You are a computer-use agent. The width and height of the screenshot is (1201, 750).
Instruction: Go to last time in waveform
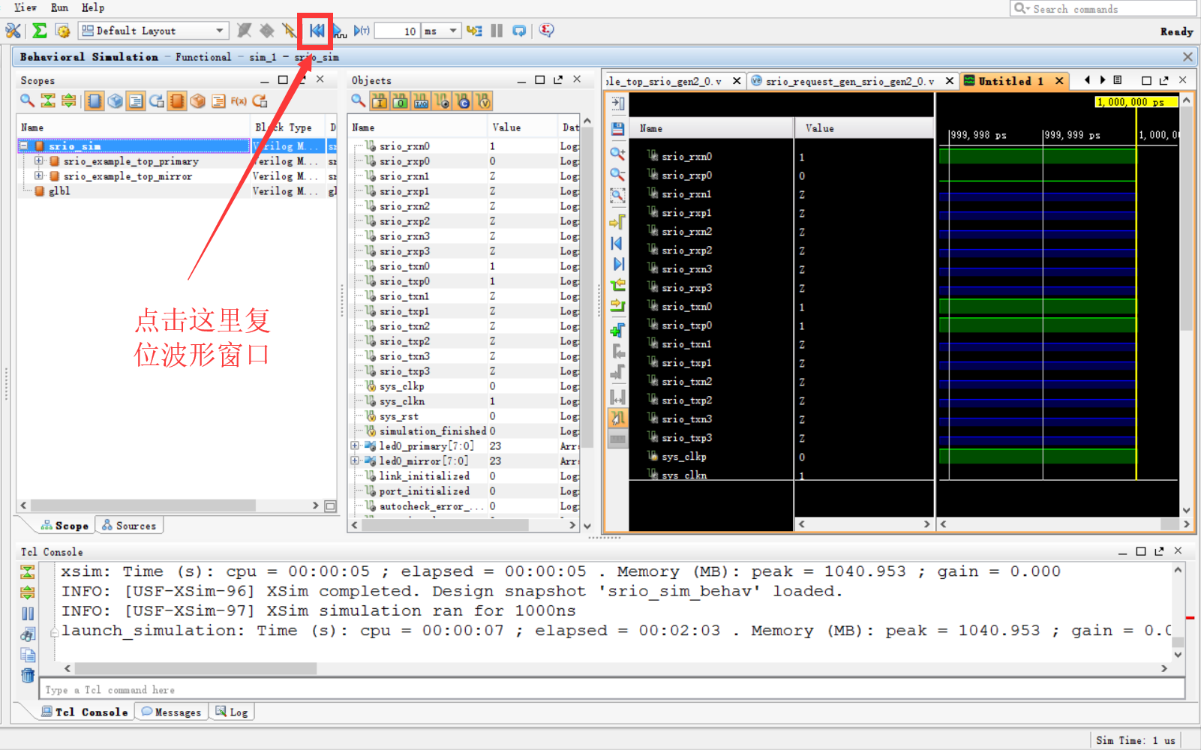point(617,264)
